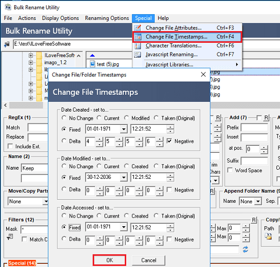Image resolution: width=280 pixels, height=267 pixels.
Task: Click the time spinner for Date Modified
Action: tap(171, 177)
